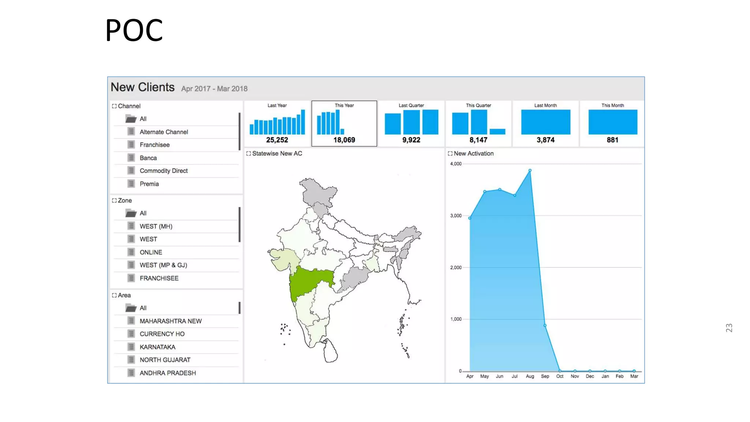Click list icon next to KARNATAKA
Image resolution: width=750 pixels, height=422 pixels.
[x=131, y=347]
